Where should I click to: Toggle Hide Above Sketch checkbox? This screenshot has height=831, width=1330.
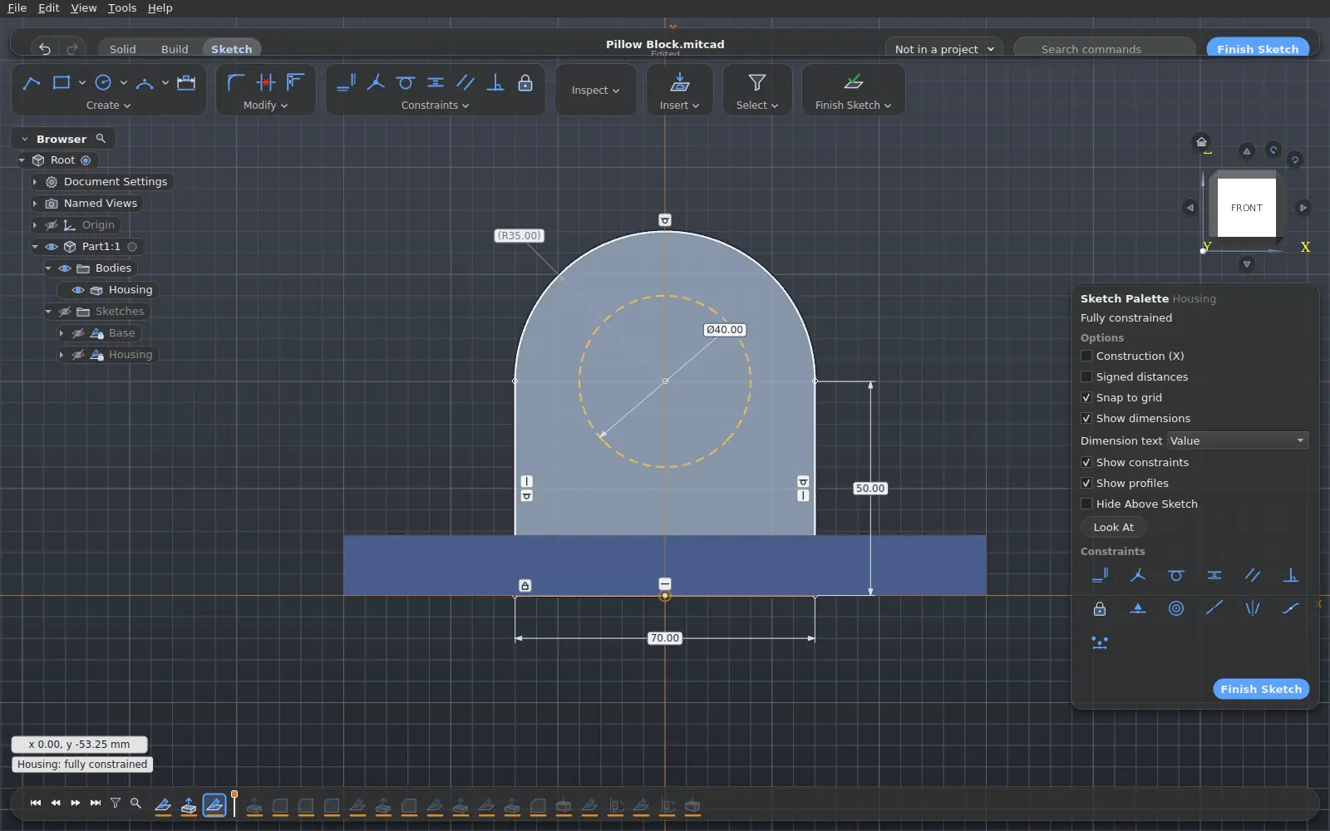[1086, 504]
